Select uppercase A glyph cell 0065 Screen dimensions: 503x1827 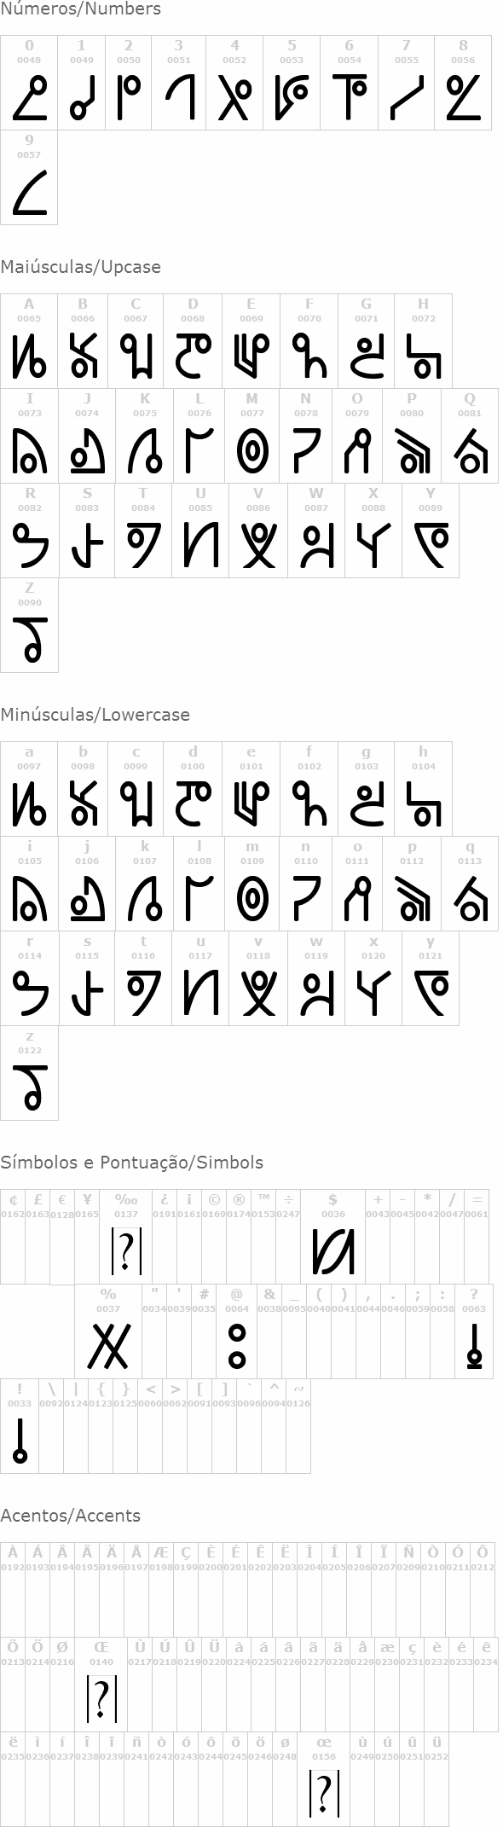tap(29, 341)
